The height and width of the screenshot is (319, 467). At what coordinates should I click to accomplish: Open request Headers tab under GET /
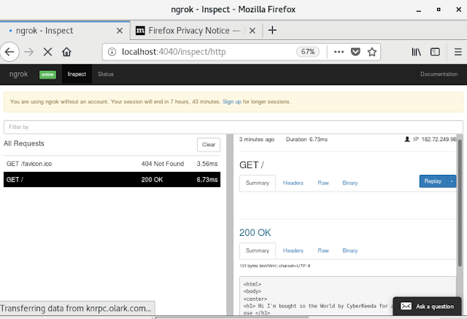(x=293, y=183)
